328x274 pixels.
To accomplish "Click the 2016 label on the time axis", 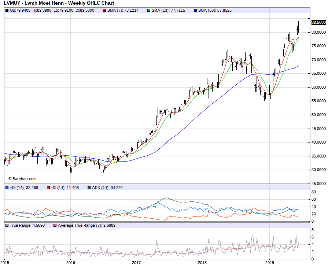I will coord(71,263).
